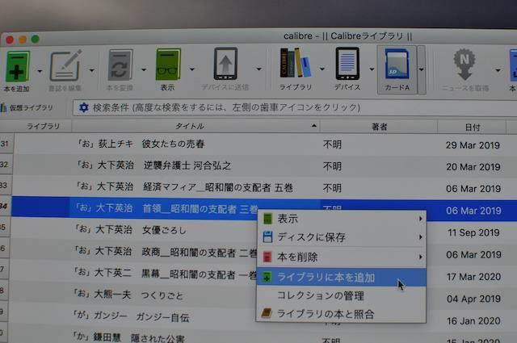517x343 pixels.
Task: Open the ライブラリ bookshelf icon
Action: [x=296, y=63]
